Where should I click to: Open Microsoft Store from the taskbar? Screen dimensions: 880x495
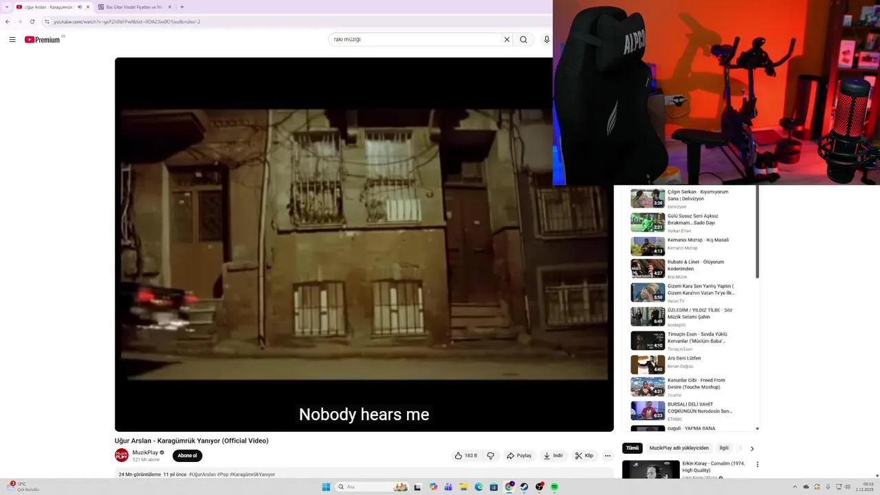tap(494, 487)
